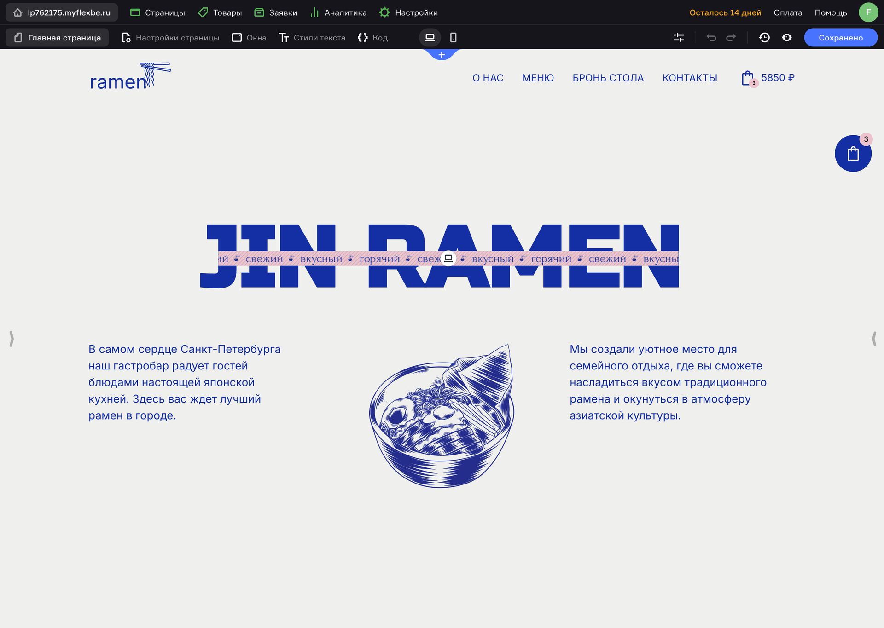Open the Помощь menu
Image resolution: width=884 pixels, height=628 pixels.
tap(831, 12)
